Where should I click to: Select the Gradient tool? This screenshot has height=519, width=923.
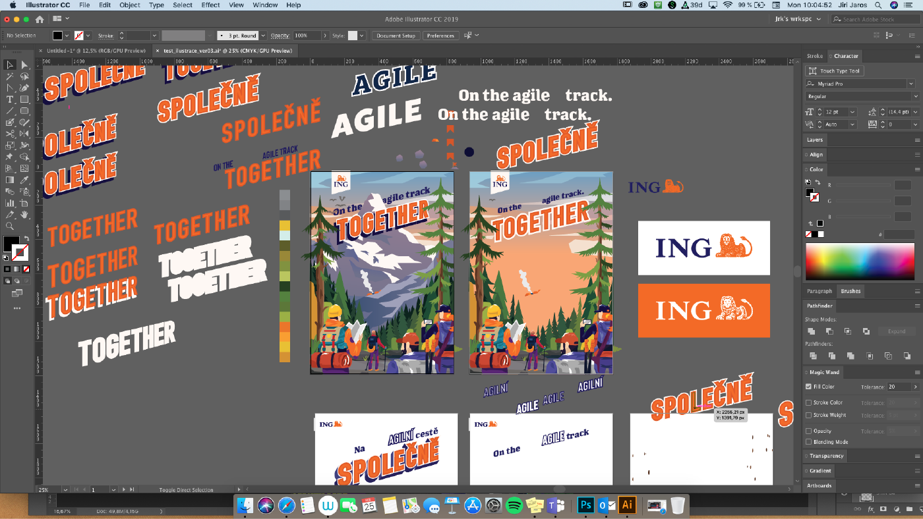click(x=10, y=180)
